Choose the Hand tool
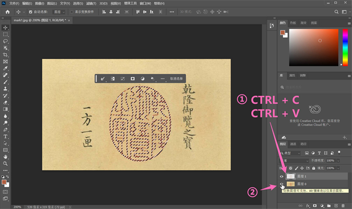This screenshot has height=209, width=352. pos(6,156)
